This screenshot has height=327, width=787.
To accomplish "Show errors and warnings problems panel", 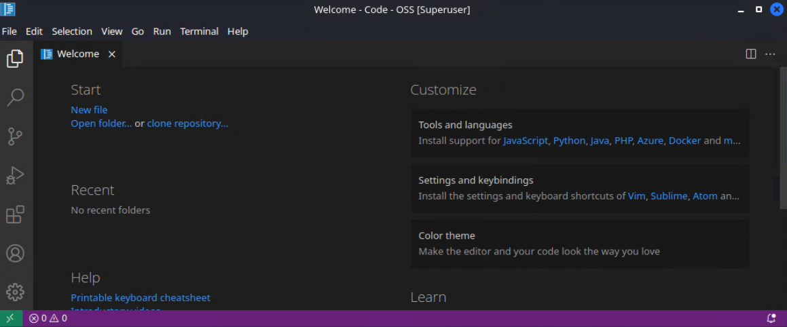I will tap(48, 318).
